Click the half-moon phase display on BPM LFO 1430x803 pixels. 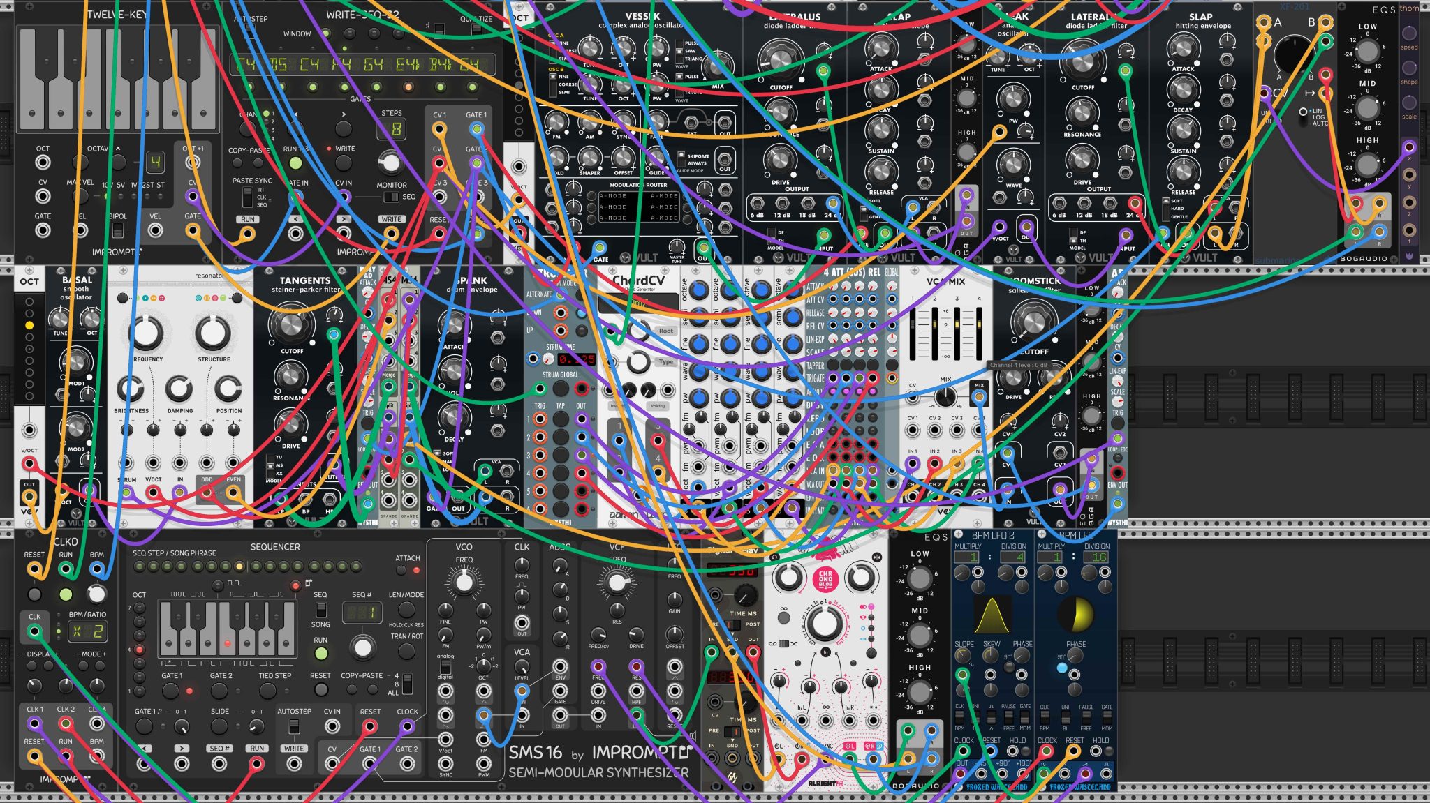click(x=1075, y=615)
